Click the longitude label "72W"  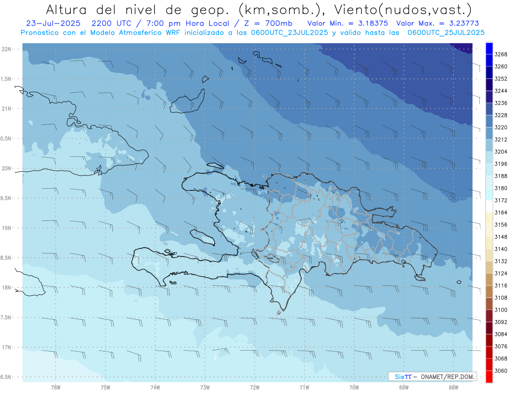[x=255, y=387]
